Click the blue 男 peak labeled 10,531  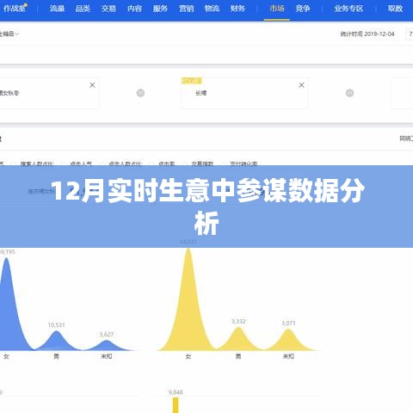[57, 341]
